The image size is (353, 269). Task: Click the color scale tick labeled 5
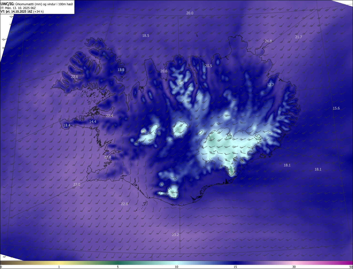pos(118,267)
